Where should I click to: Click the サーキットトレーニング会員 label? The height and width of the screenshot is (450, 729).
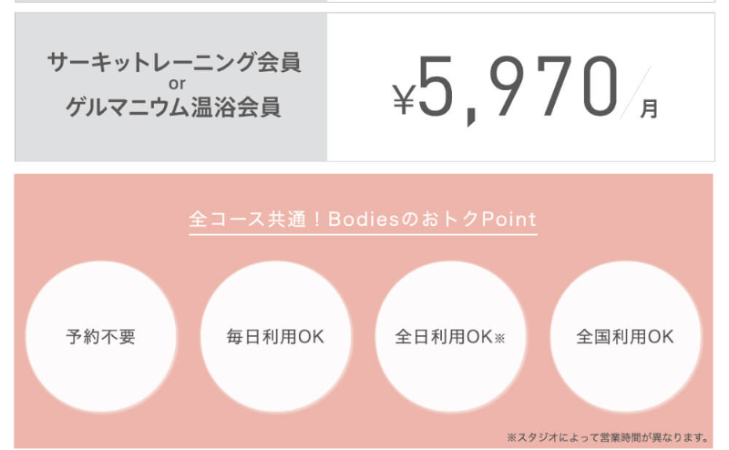point(174,62)
